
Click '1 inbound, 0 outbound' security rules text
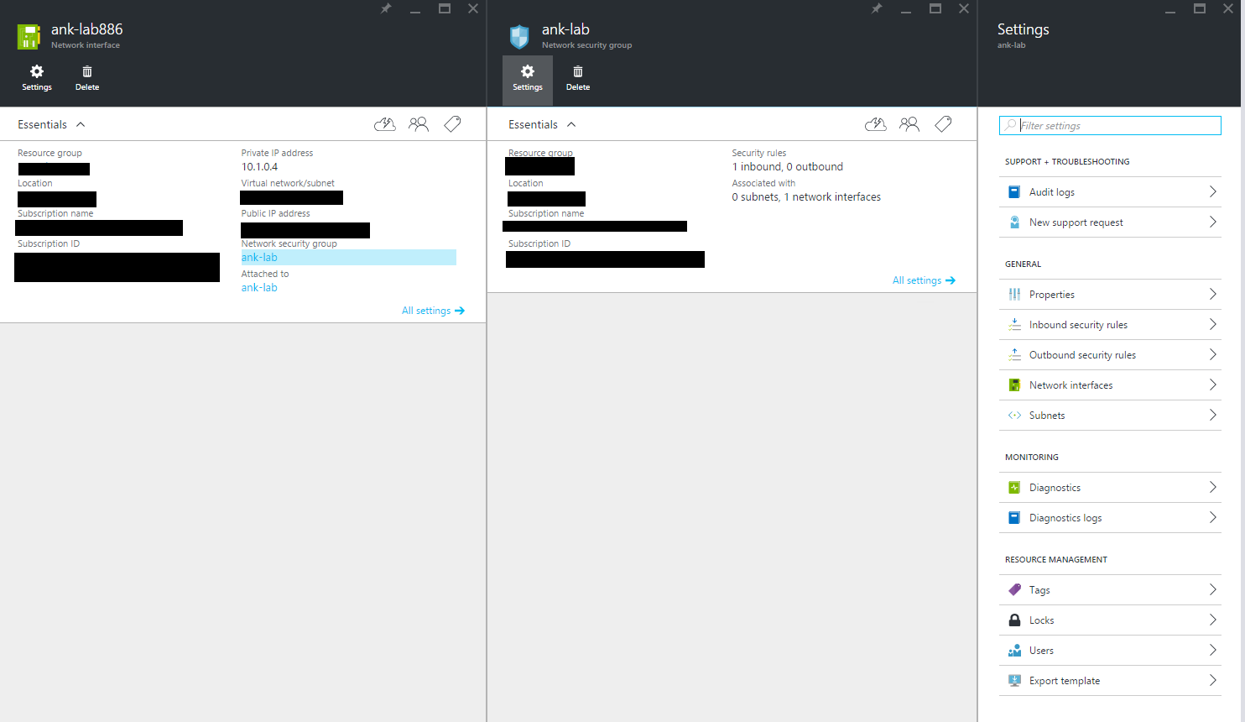[788, 167]
